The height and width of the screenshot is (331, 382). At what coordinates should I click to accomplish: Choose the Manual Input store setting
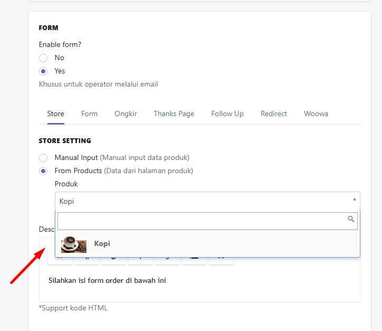tap(43, 158)
